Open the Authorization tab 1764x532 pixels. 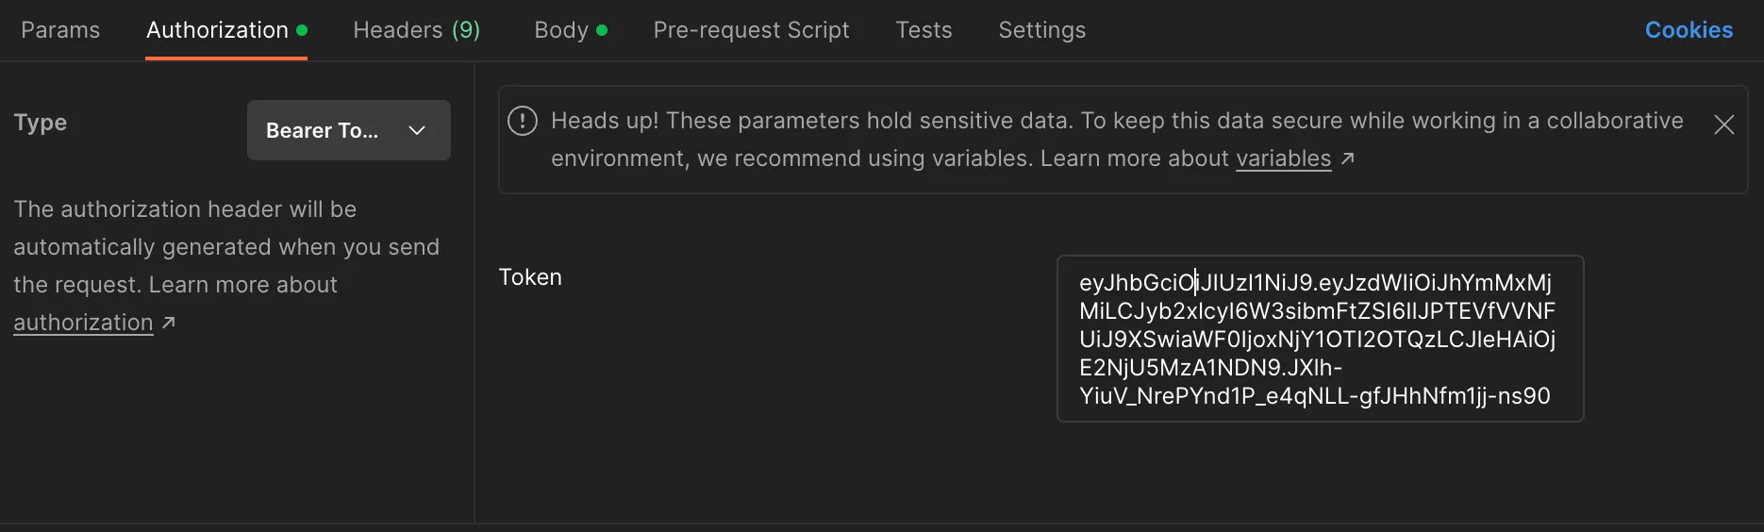pyautogui.click(x=217, y=30)
